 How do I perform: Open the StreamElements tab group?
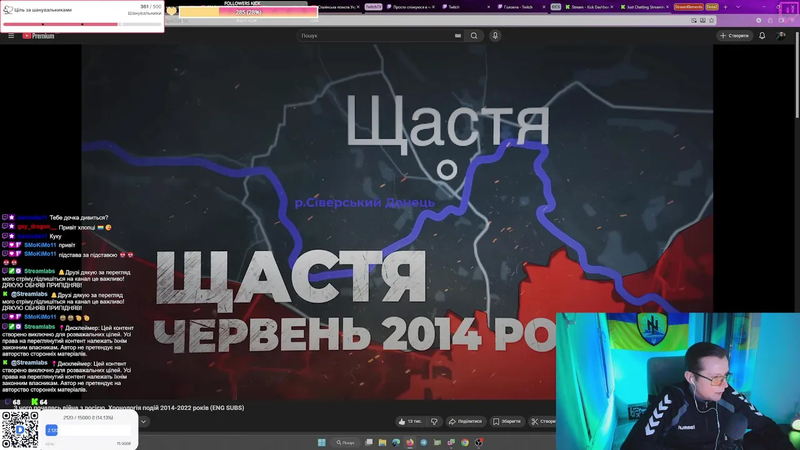689,7
